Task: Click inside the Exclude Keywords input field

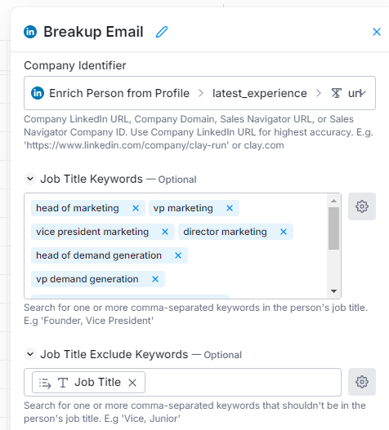Action: (x=243, y=383)
